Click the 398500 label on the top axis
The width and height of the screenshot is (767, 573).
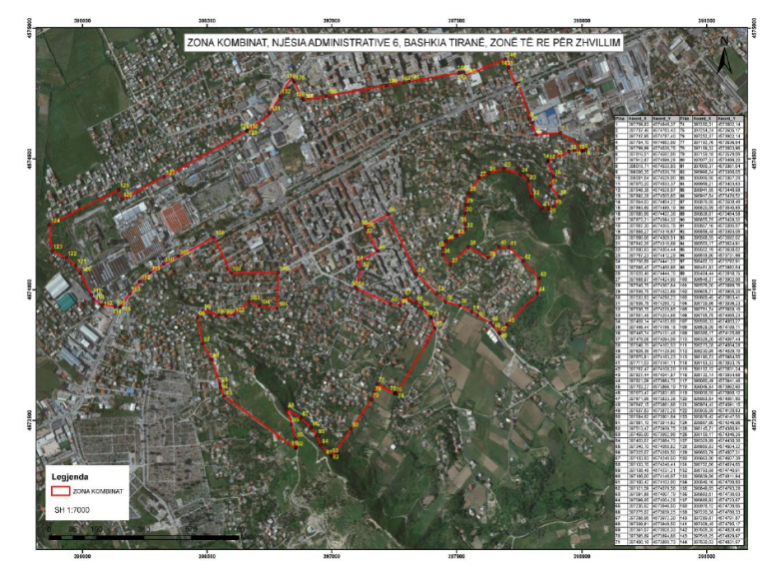click(706, 16)
